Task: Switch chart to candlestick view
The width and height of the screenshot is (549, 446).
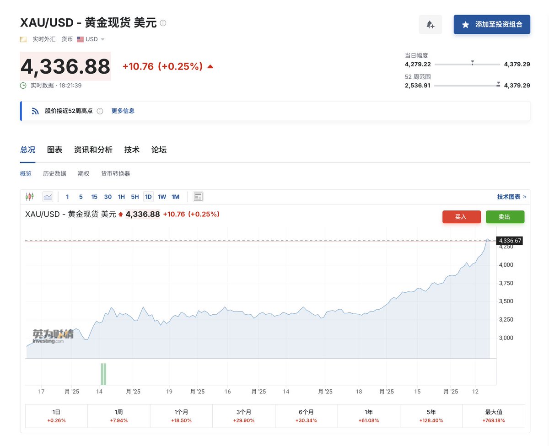Action: point(30,197)
